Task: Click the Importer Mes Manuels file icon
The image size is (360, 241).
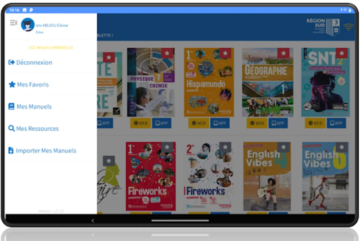Action: (11, 150)
